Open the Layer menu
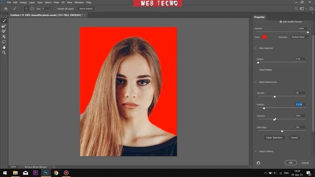The image size is (315, 177). pos(31,2)
